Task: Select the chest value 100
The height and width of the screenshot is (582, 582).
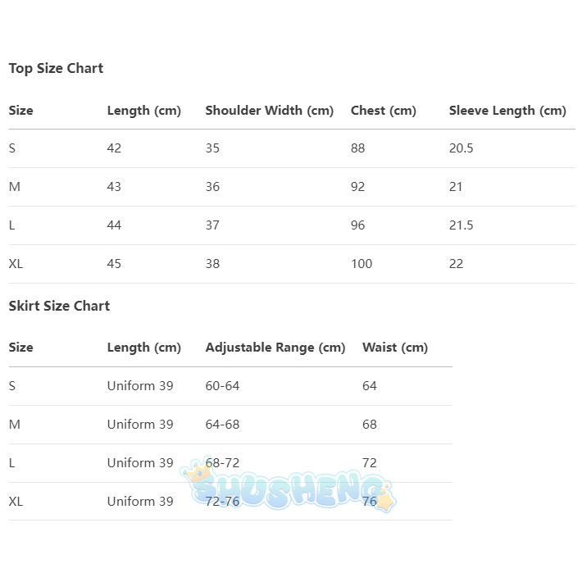Action: [361, 264]
